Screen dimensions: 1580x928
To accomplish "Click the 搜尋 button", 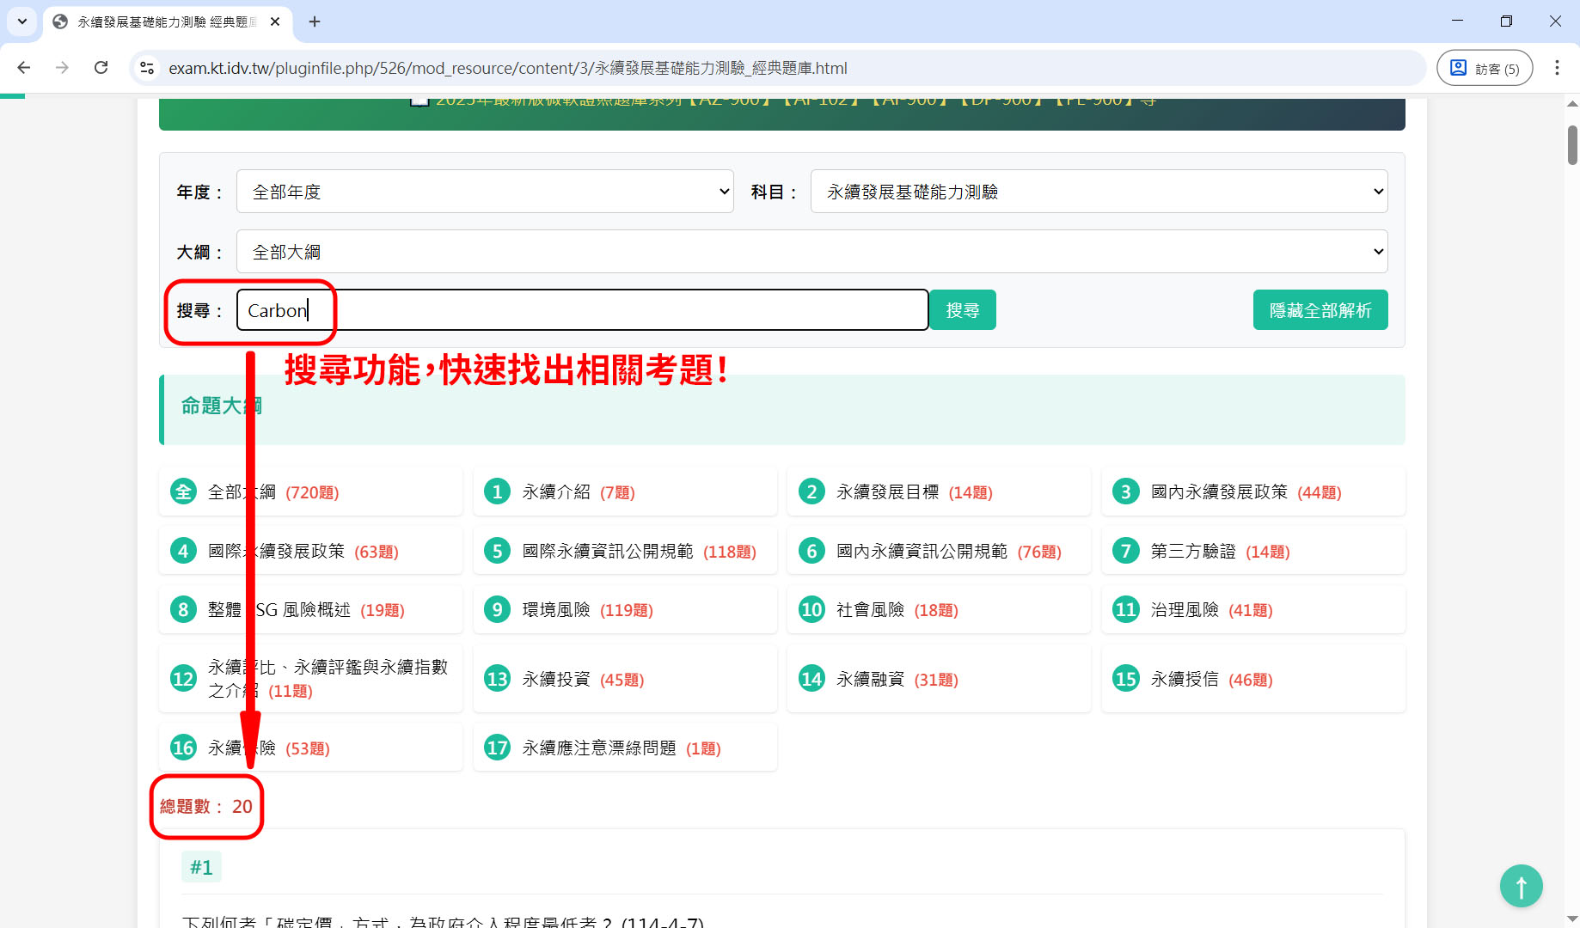I will (x=962, y=310).
